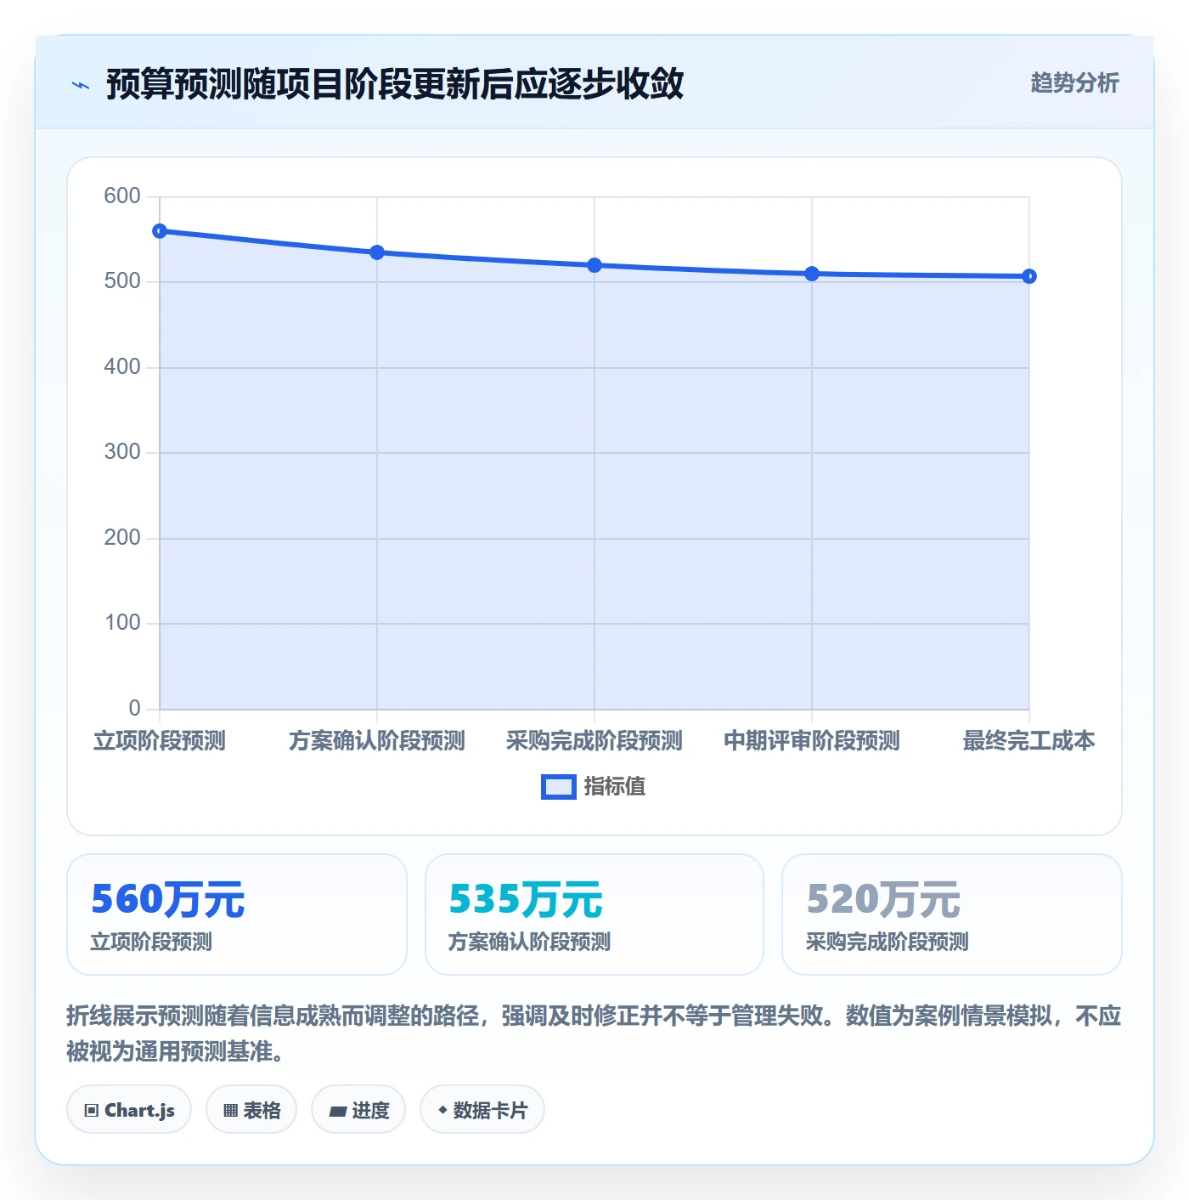Select the 表格 tag chip

pos(251,1110)
